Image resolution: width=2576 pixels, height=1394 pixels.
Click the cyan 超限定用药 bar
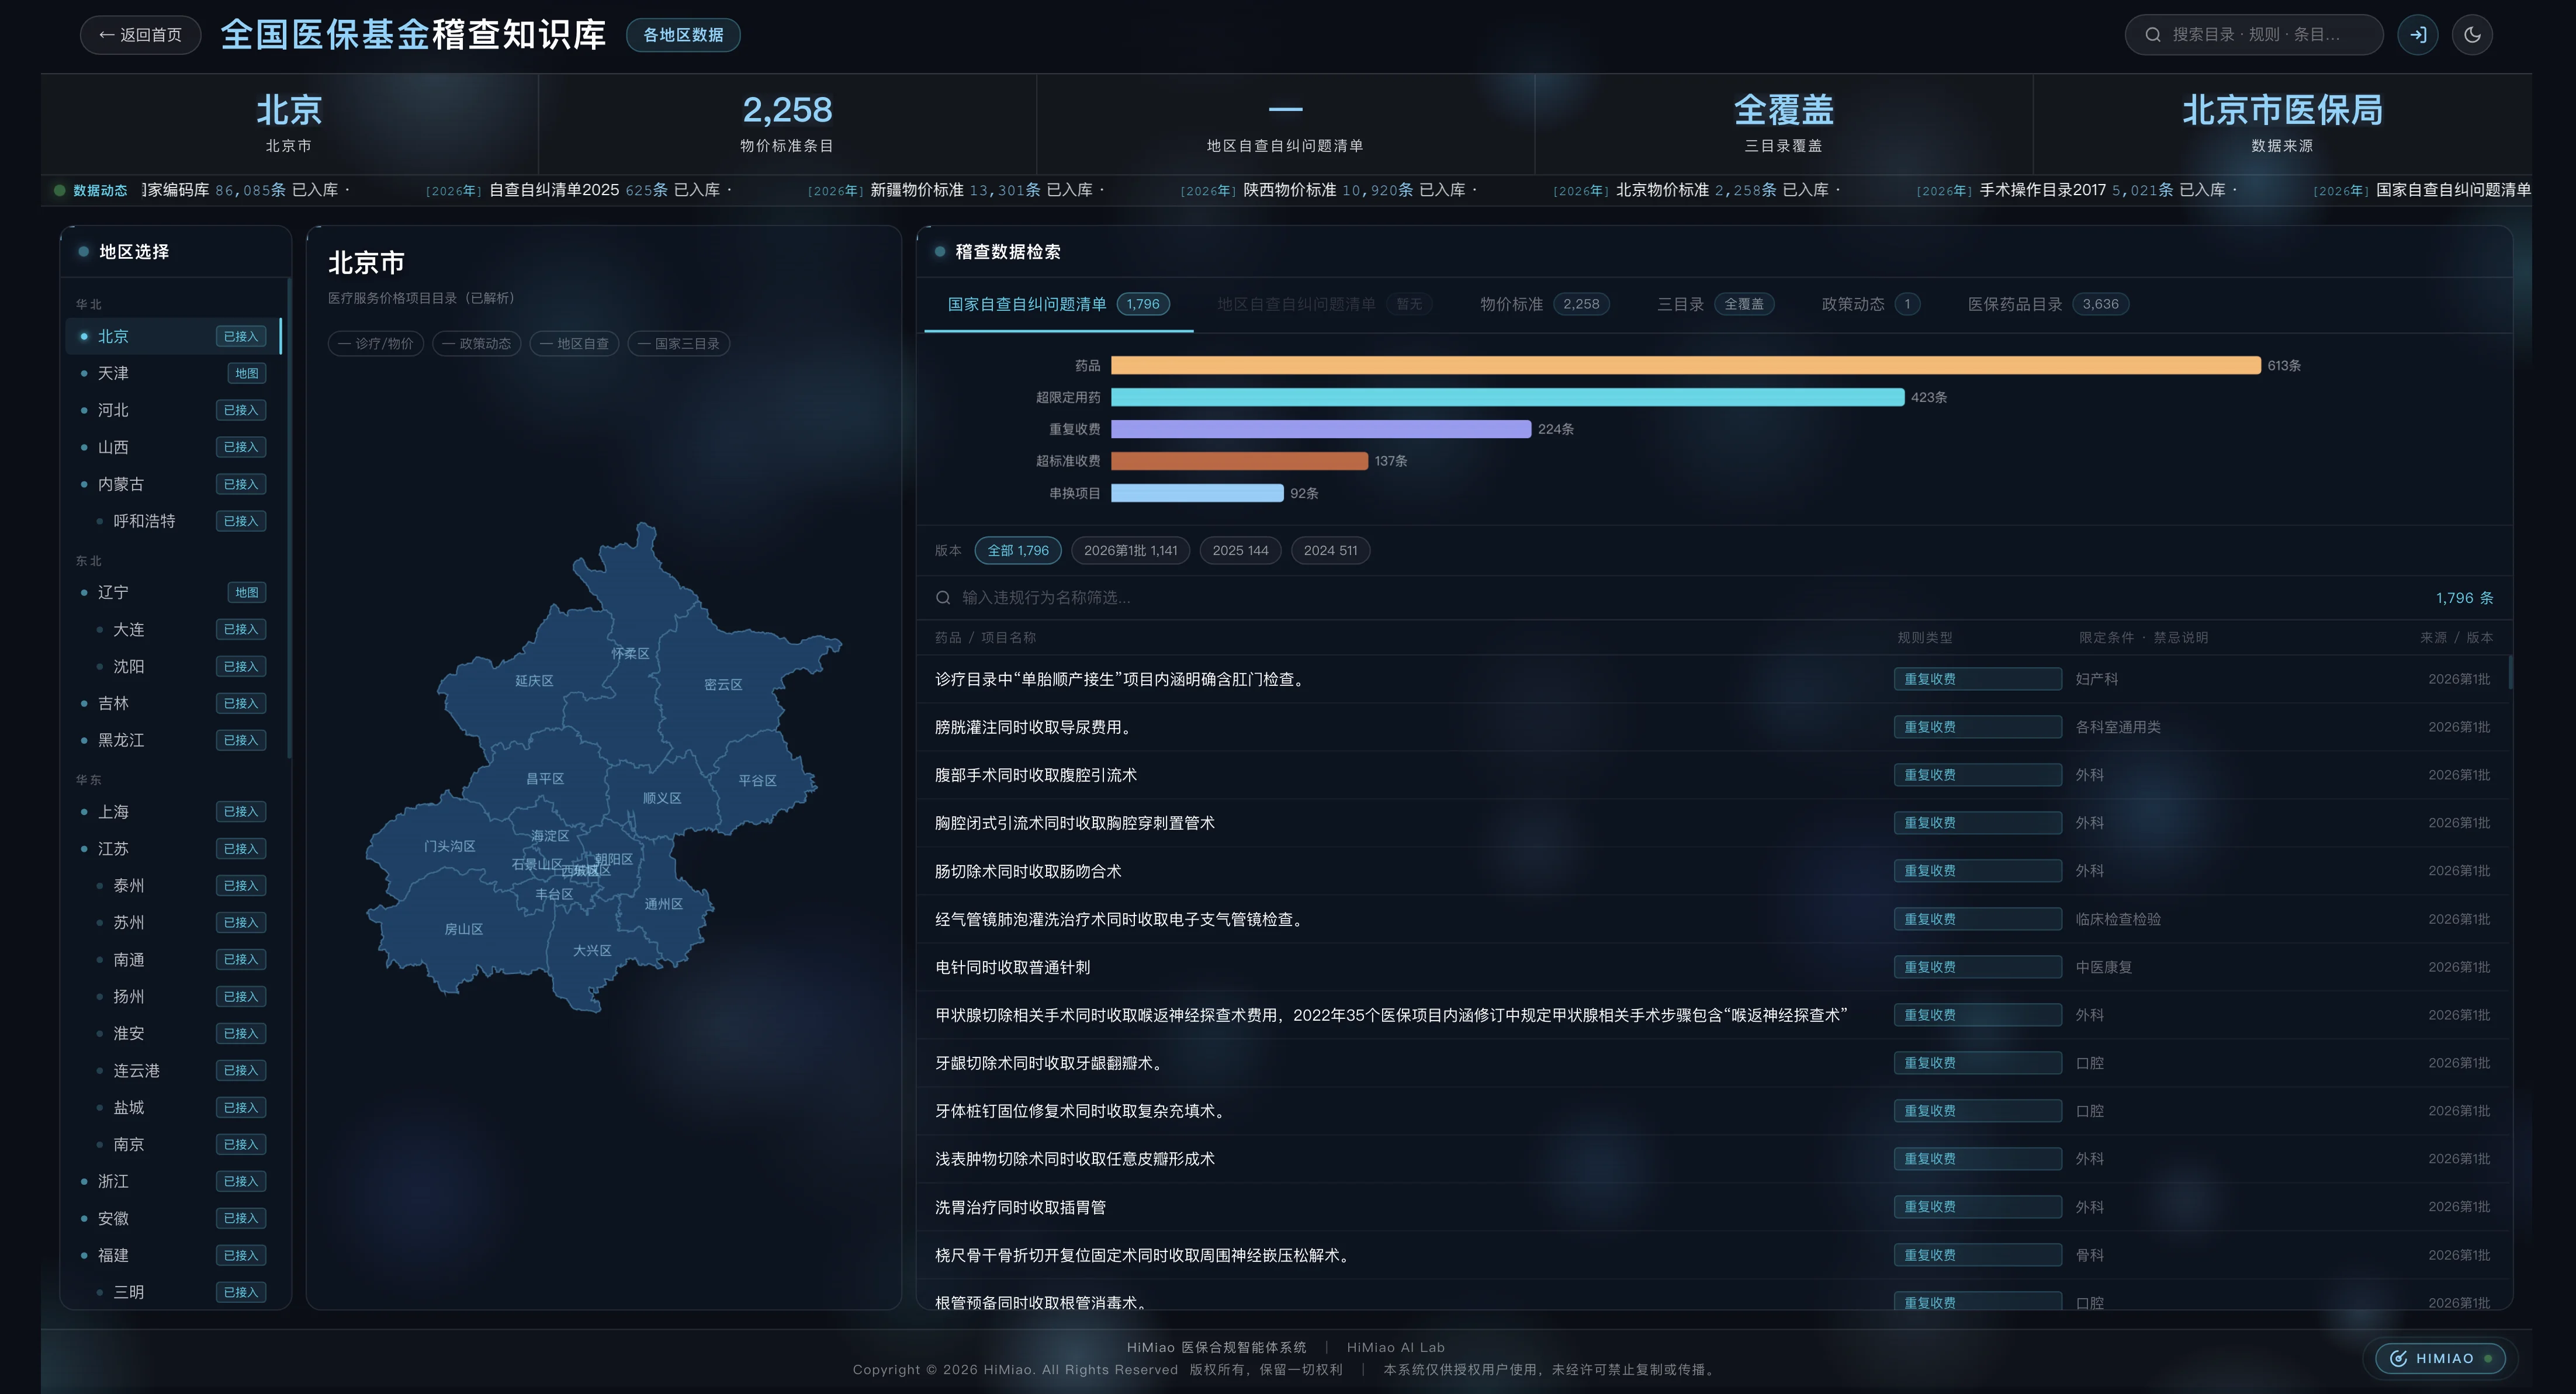(x=1507, y=398)
